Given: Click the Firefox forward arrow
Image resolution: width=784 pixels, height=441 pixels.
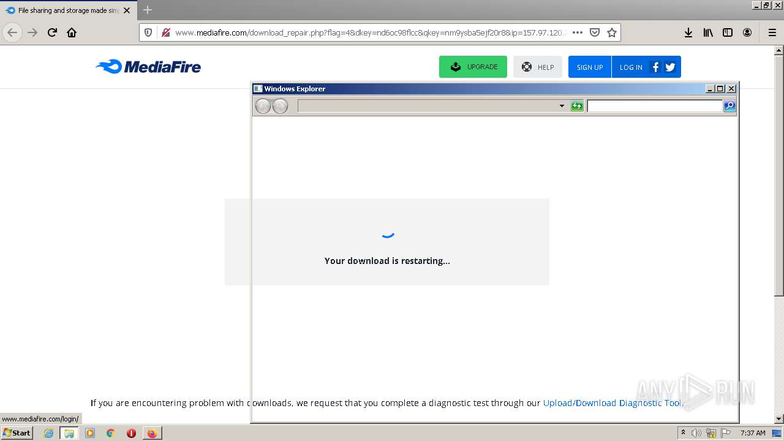Looking at the screenshot, I should click(32, 32).
